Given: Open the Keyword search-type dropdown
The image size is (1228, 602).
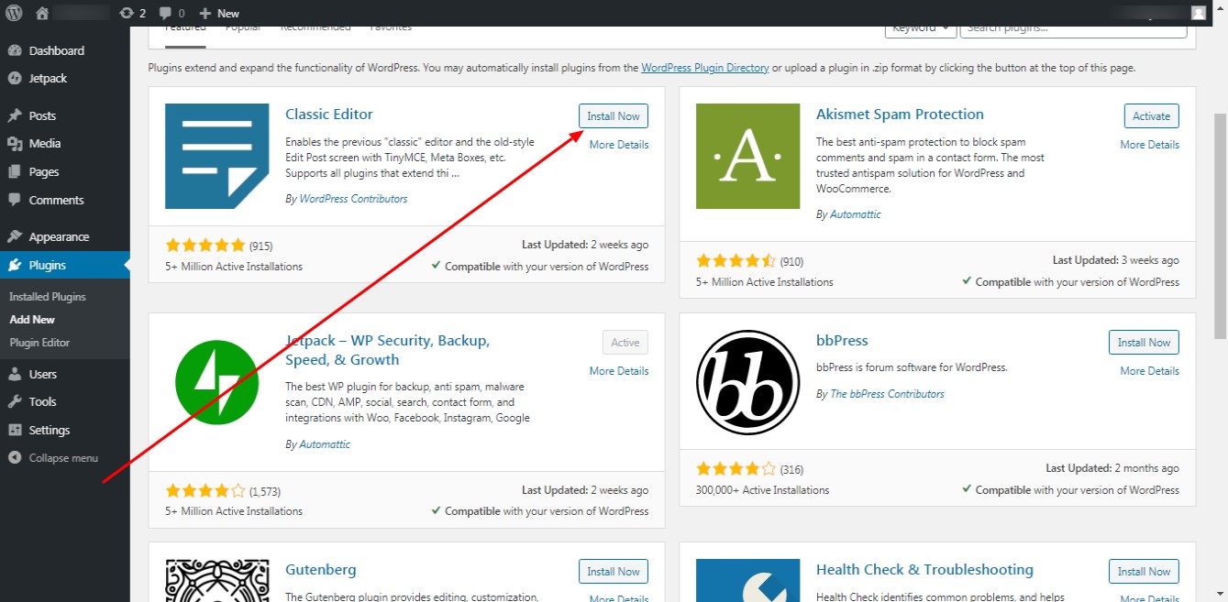Looking at the screenshot, I should pos(920,31).
